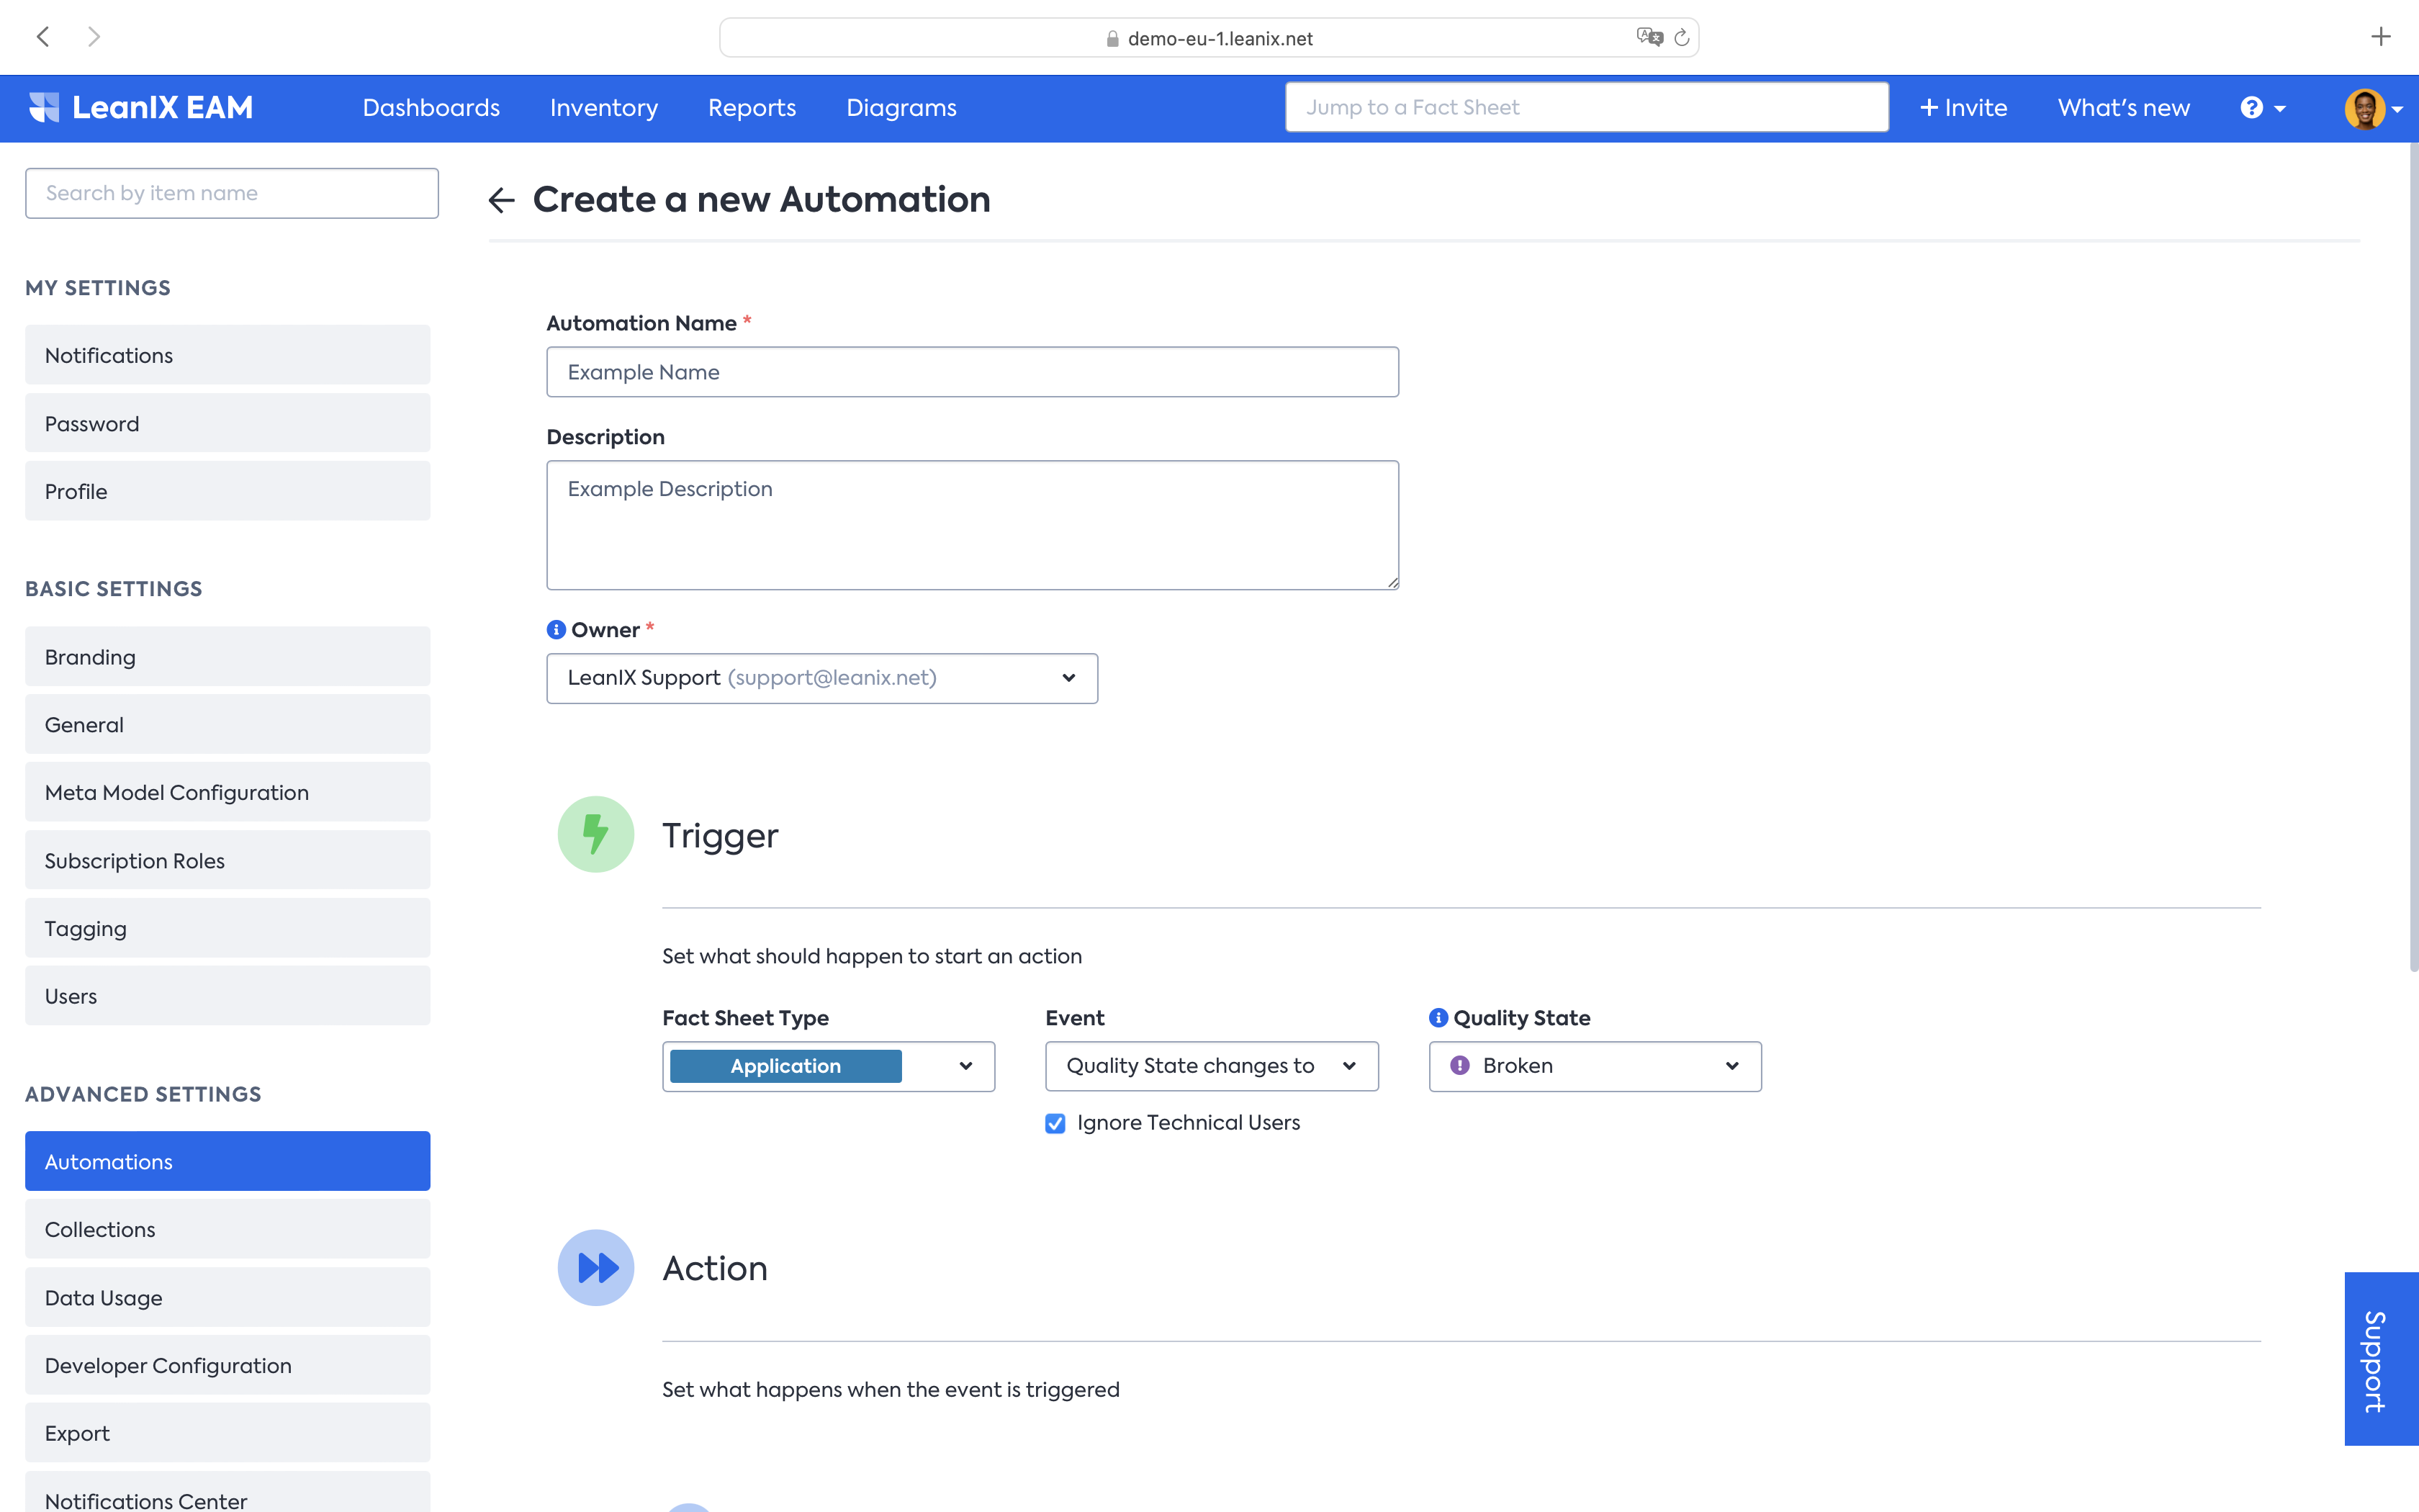Open the Event dropdown
Screen dimensions: 2419x1512
tap(1212, 1066)
